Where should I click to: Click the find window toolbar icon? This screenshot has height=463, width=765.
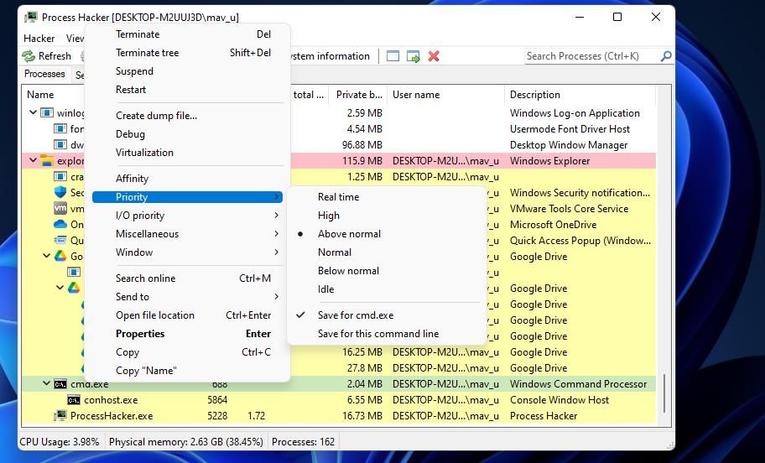[393, 56]
